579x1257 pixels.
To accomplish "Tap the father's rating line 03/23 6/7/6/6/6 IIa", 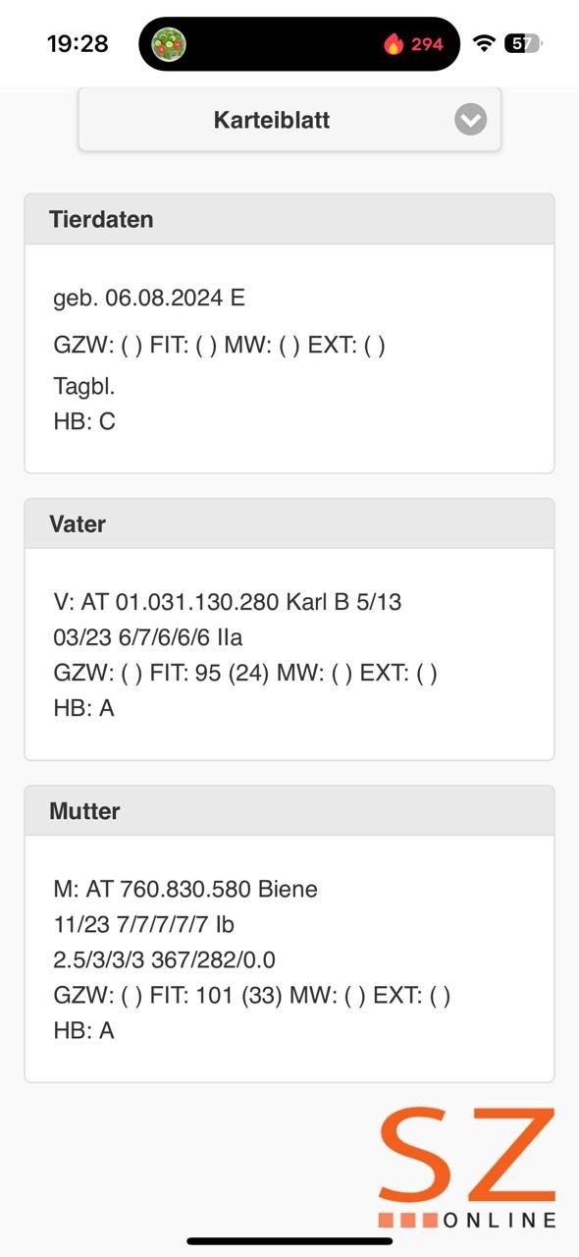I will 148,637.
